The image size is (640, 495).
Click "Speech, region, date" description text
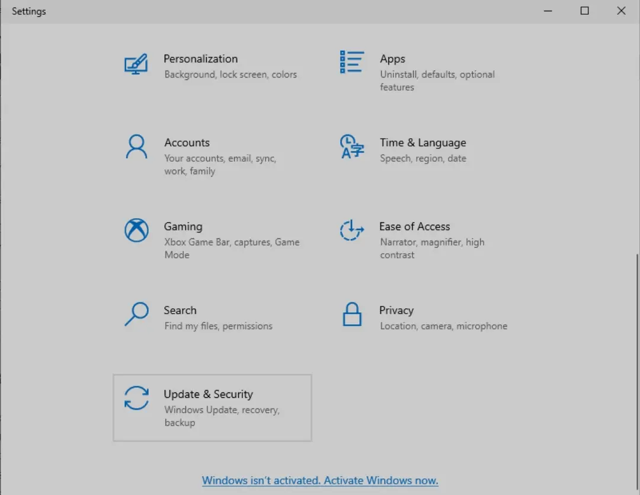point(423,158)
